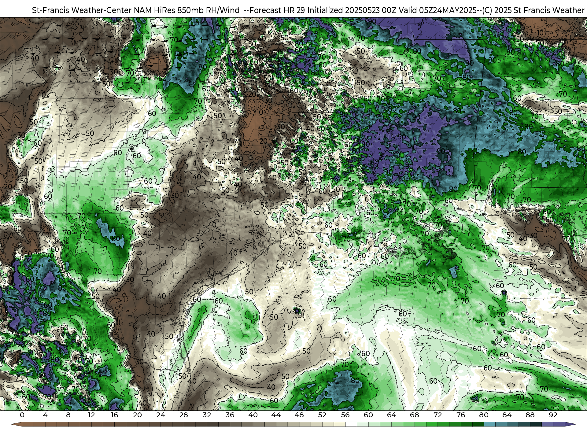
Task: Click the "12" label on the color scale legend
Action: [x=91, y=415]
